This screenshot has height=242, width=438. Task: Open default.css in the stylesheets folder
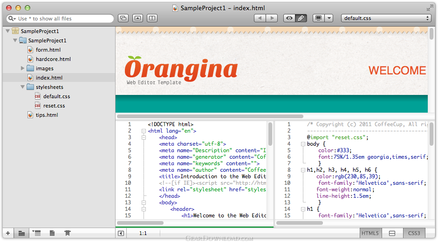56,96
